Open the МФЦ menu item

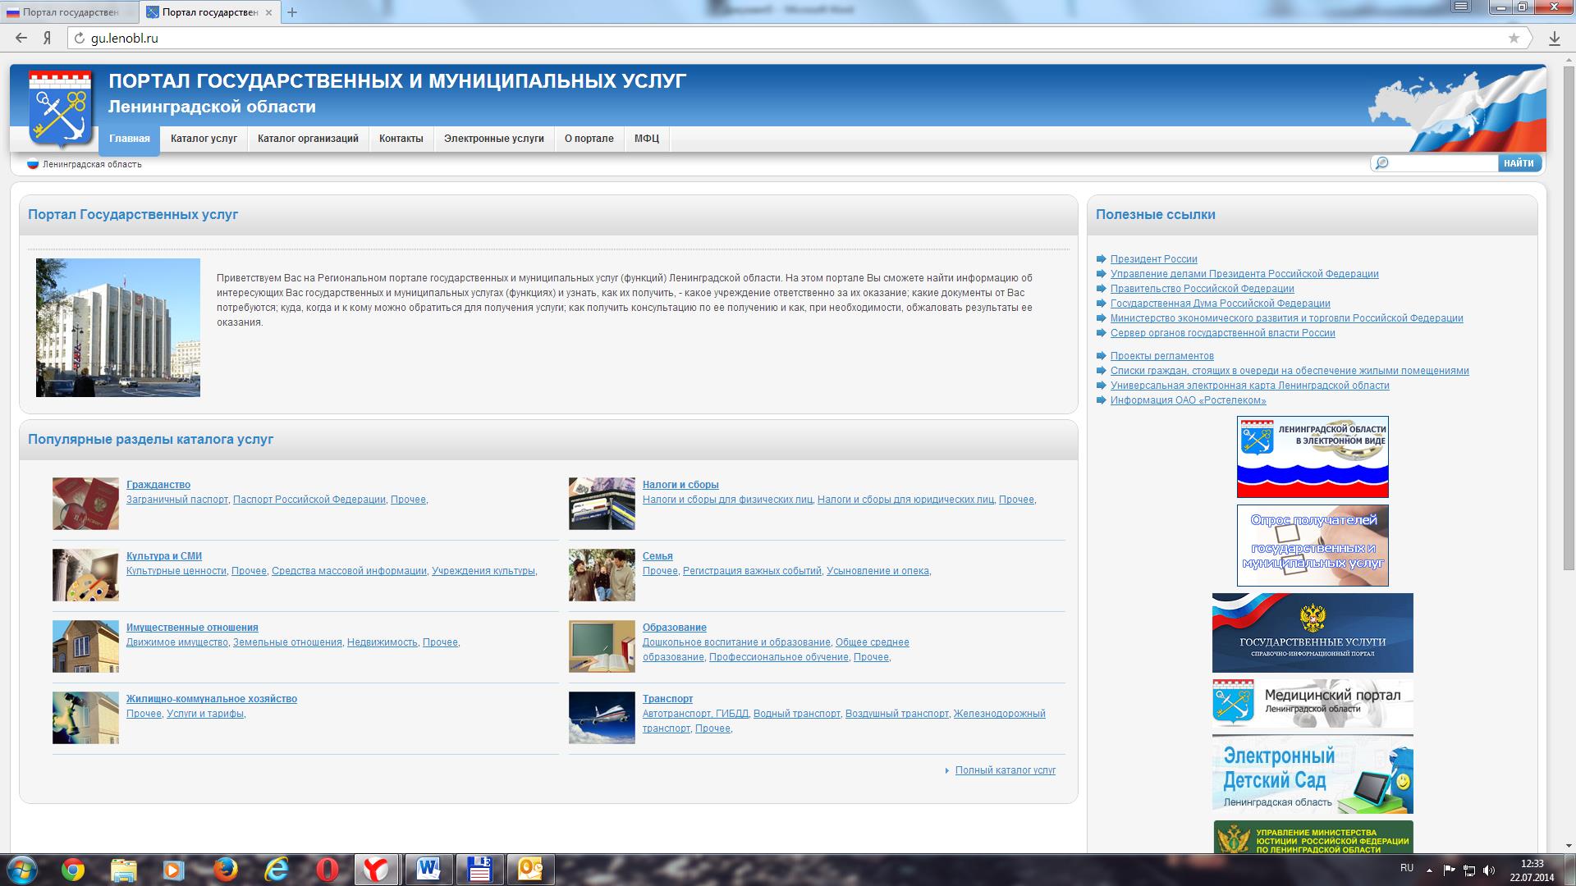[x=647, y=139]
